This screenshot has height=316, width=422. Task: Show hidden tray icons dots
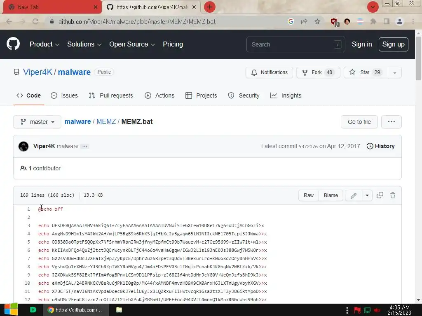pos(347,310)
